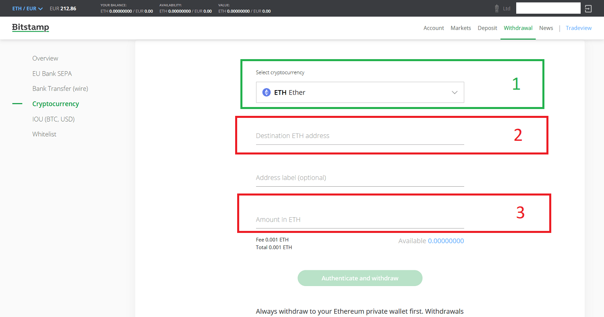Click the white account name box in header
604x317 pixels.
click(x=548, y=8)
